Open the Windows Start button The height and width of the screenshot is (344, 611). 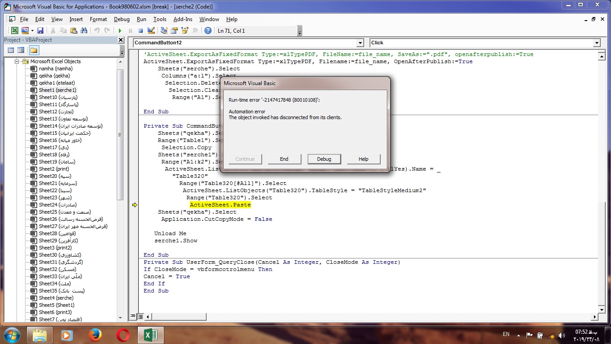tap(12, 335)
